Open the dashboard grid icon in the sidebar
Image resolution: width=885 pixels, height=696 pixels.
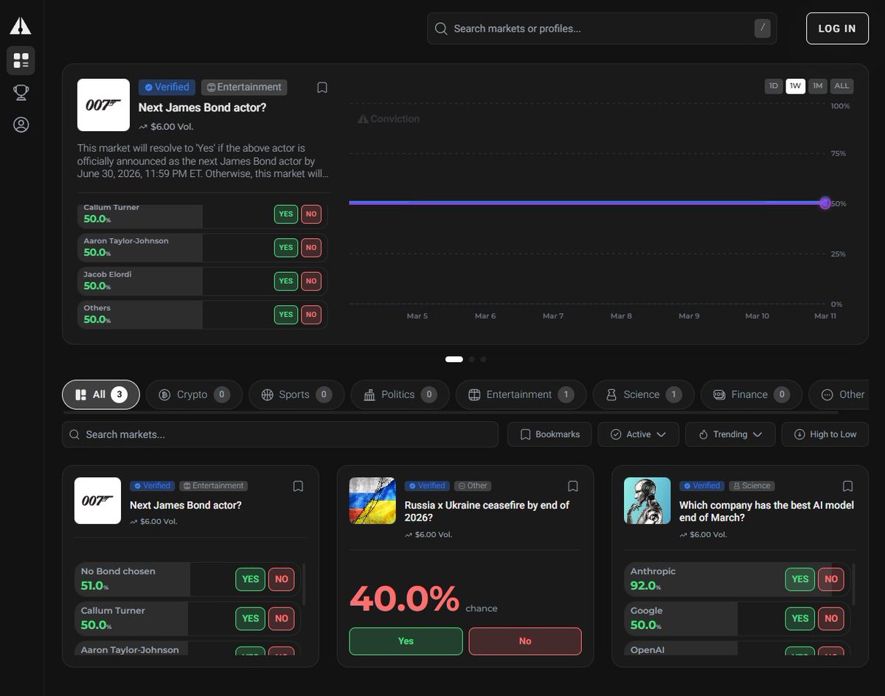point(21,60)
